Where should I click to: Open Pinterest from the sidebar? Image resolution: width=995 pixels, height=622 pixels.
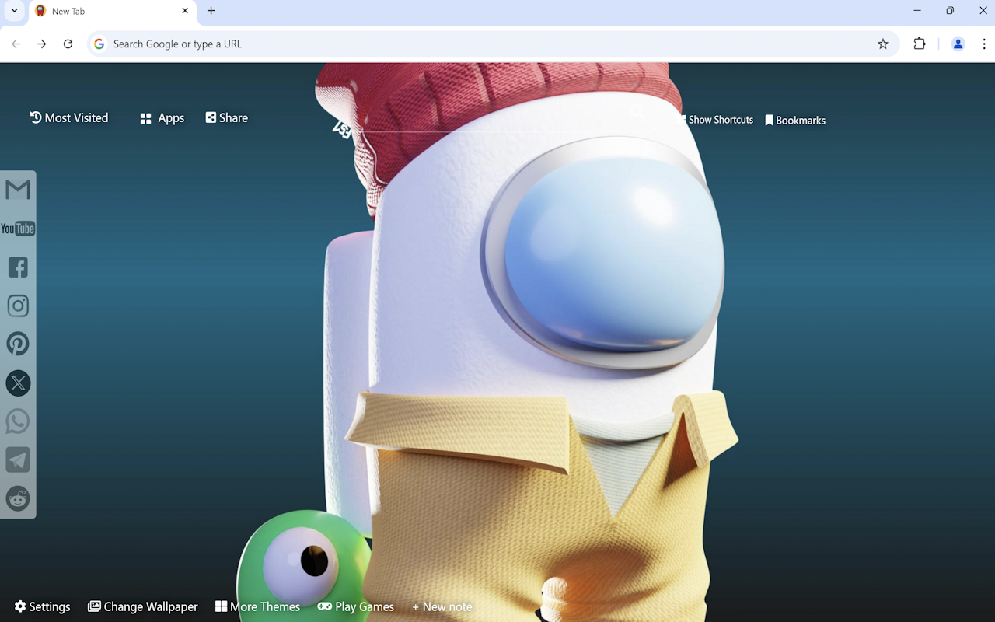click(18, 344)
